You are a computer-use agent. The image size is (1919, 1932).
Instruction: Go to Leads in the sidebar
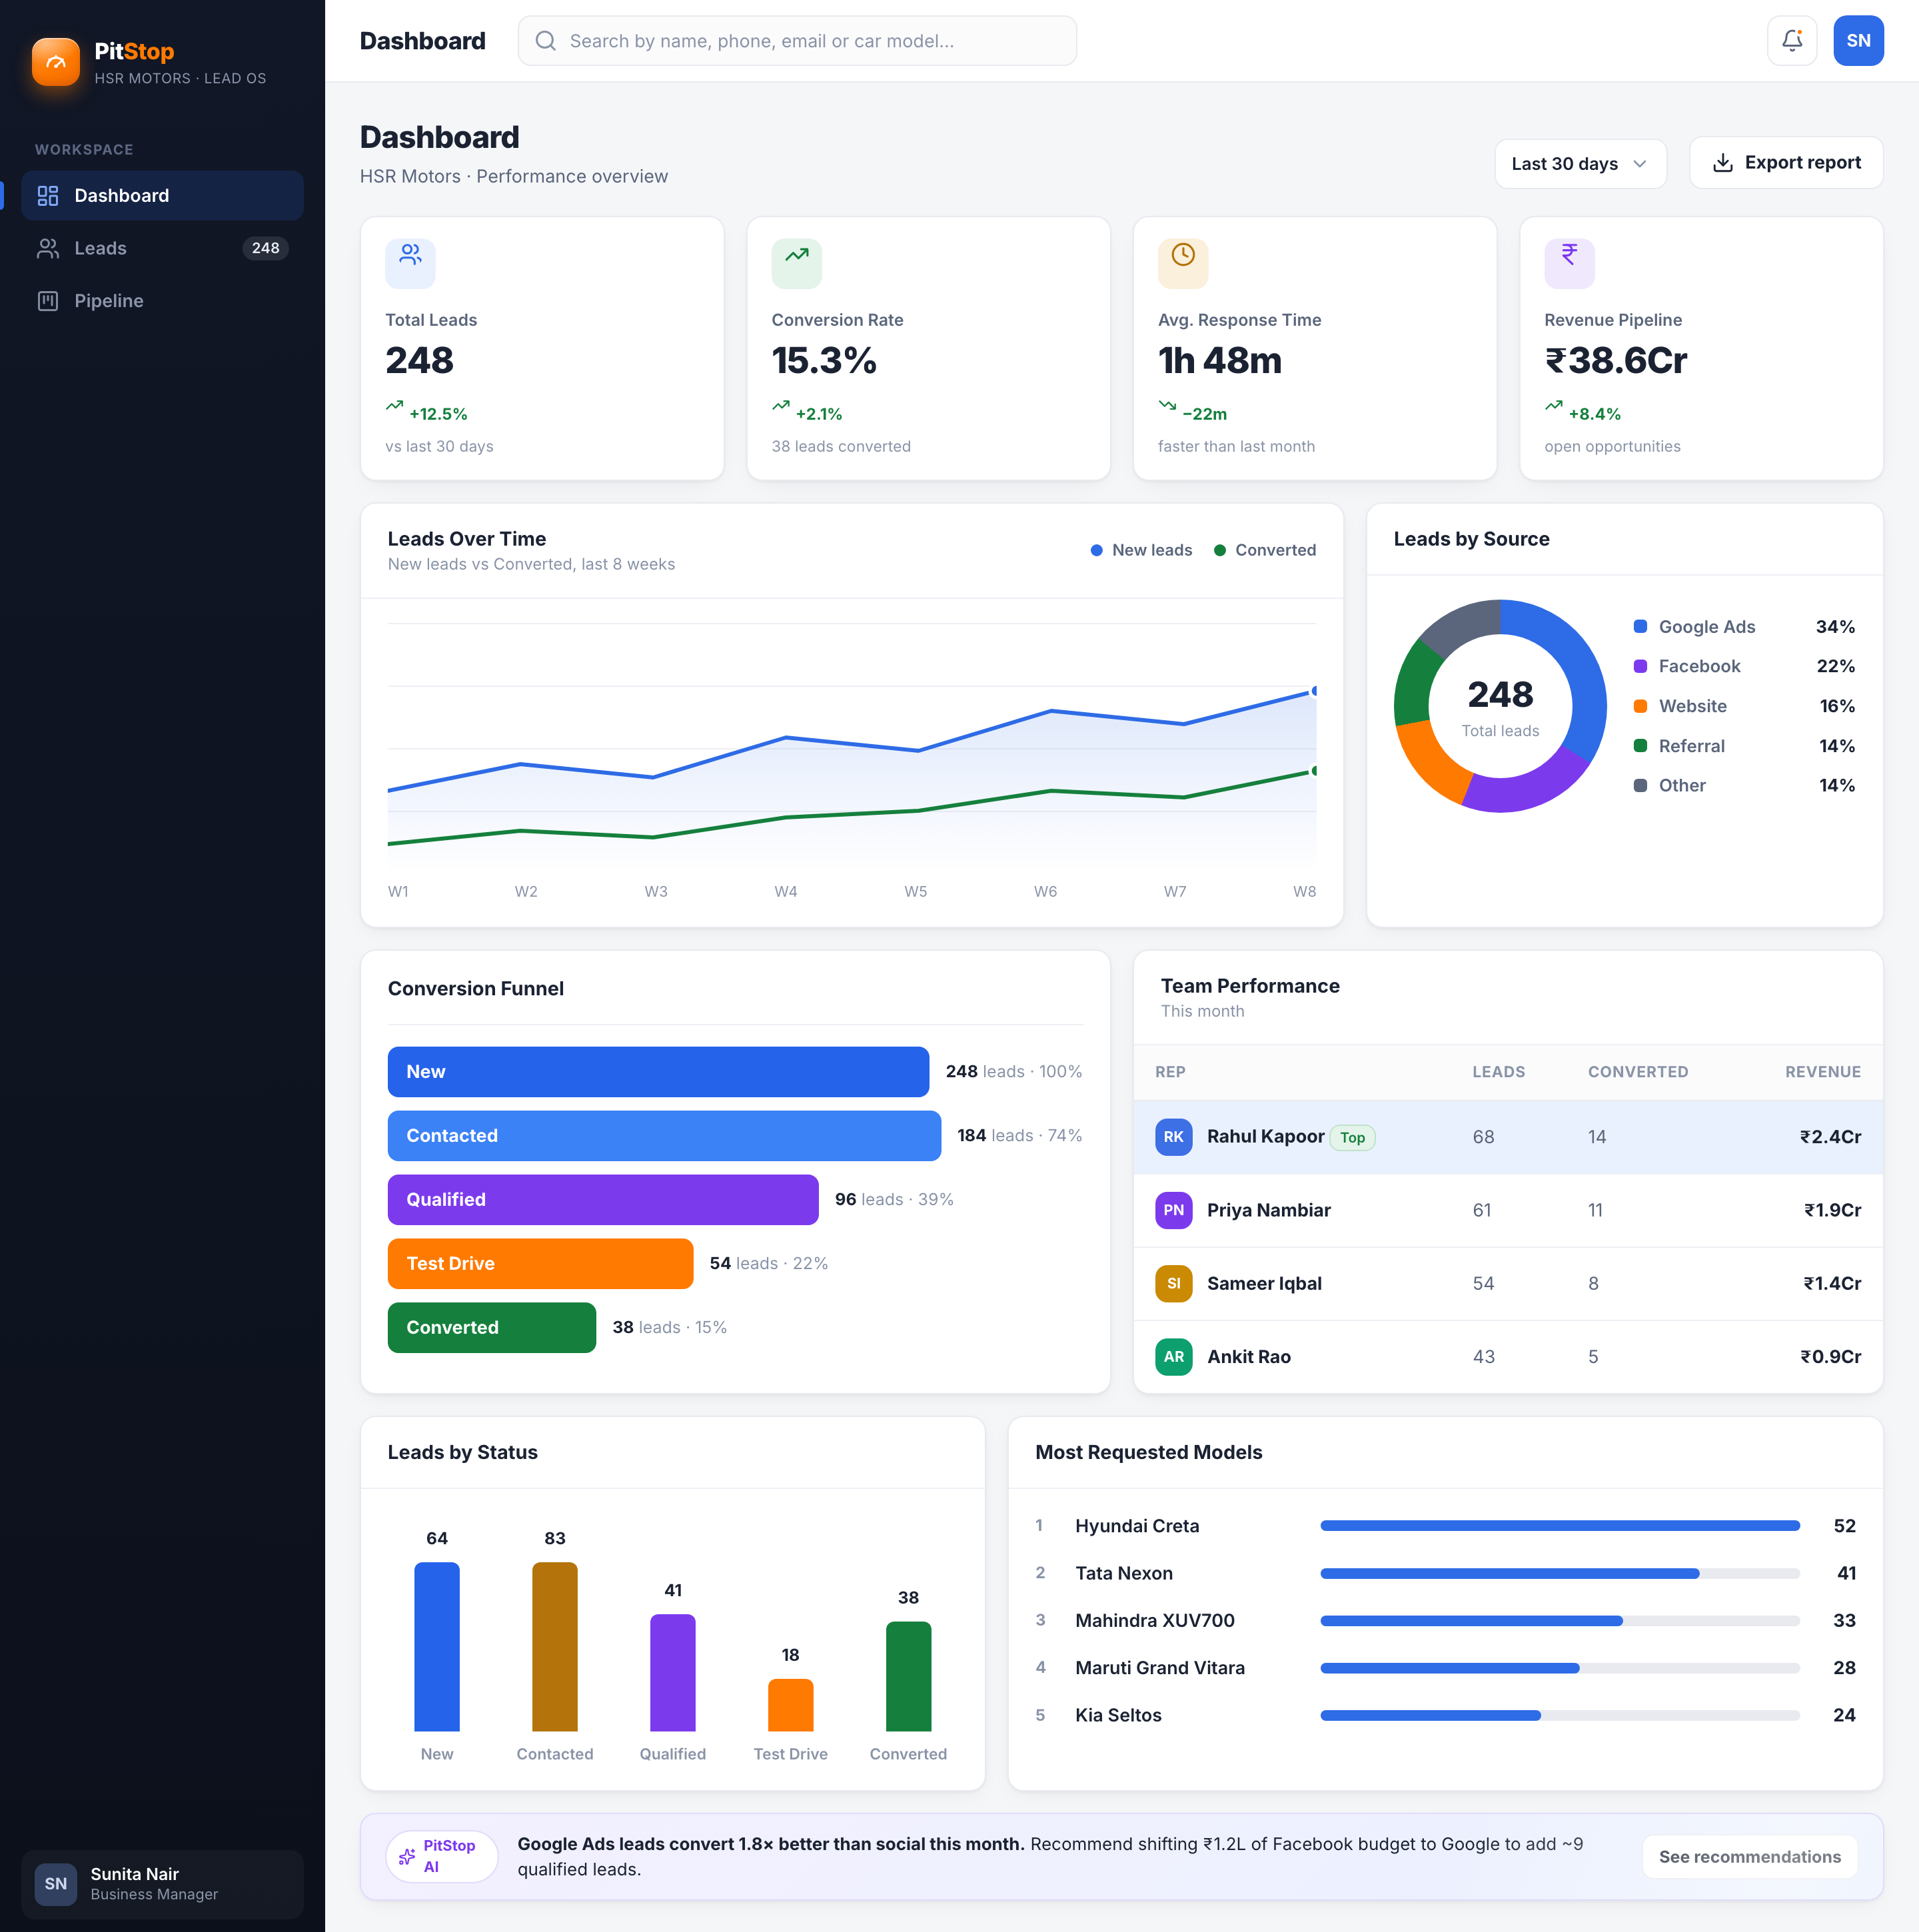[x=162, y=248]
